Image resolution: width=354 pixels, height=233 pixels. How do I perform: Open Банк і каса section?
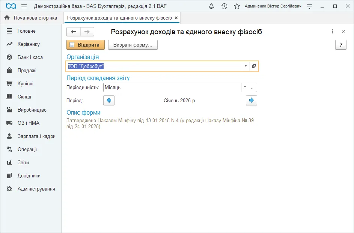30,57
